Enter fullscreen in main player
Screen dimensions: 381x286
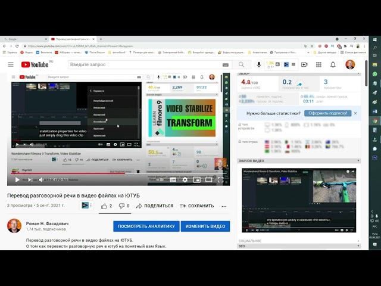(220, 180)
